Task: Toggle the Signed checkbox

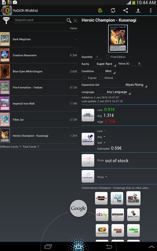Action: (85, 78)
